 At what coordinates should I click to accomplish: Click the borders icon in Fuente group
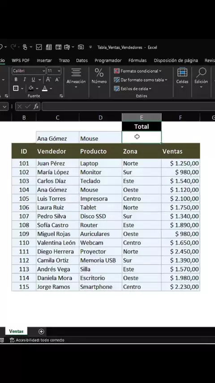(x=16, y=88)
